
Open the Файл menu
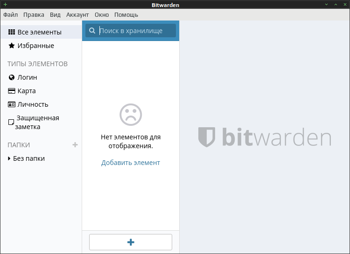tap(10, 15)
